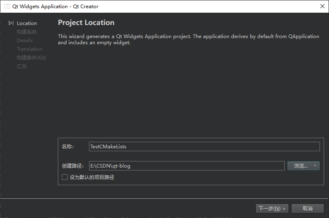Image resolution: width=329 pixels, height=218 pixels.
Task: Click the wizard description paragraph text
Action: click(188, 39)
